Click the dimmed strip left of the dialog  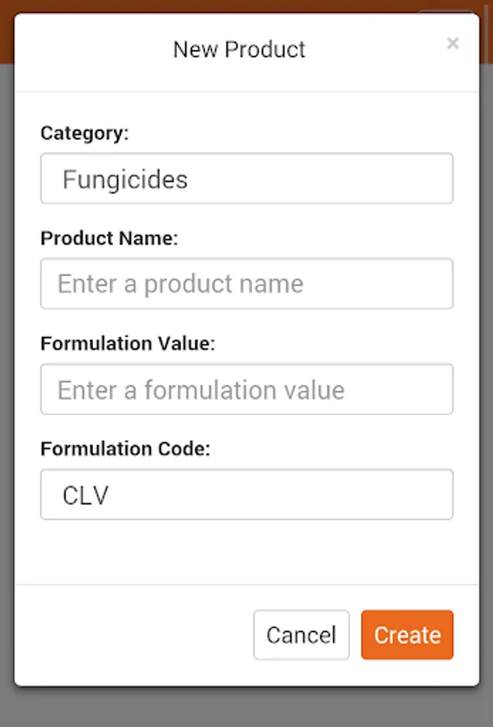[6, 363]
